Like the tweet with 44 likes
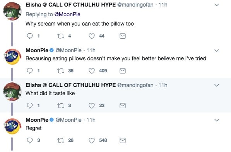231x152 pixels. pos(91,36)
